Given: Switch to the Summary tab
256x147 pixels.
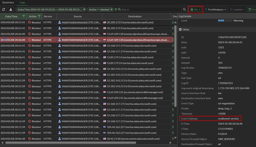Looking at the screenshot, I should pyautogui.click(x=8, y=3).
